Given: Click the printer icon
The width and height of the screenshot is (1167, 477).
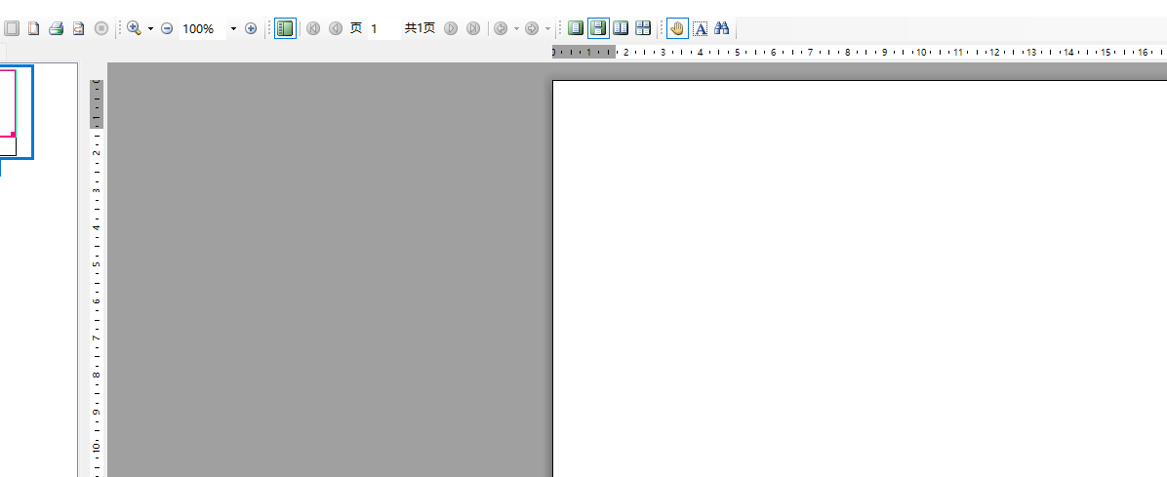Looking at the screenshot, I should point(56,28).
